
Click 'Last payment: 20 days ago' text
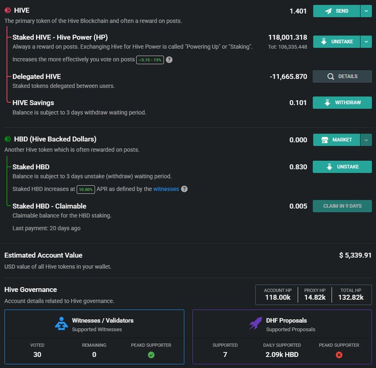46,228
